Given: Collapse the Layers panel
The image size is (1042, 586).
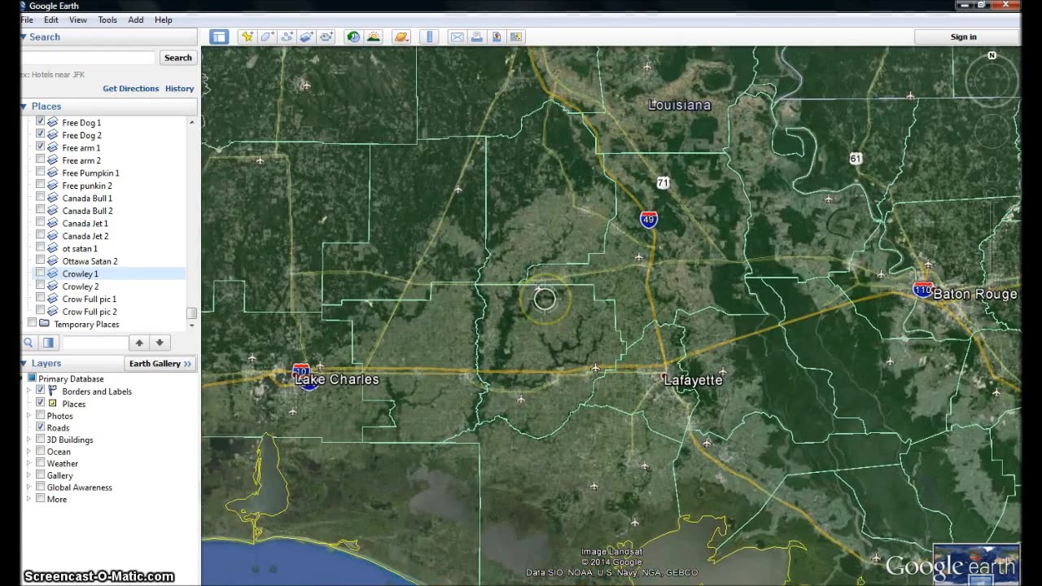Looking at the screenshot, I should tap(24, 363).
